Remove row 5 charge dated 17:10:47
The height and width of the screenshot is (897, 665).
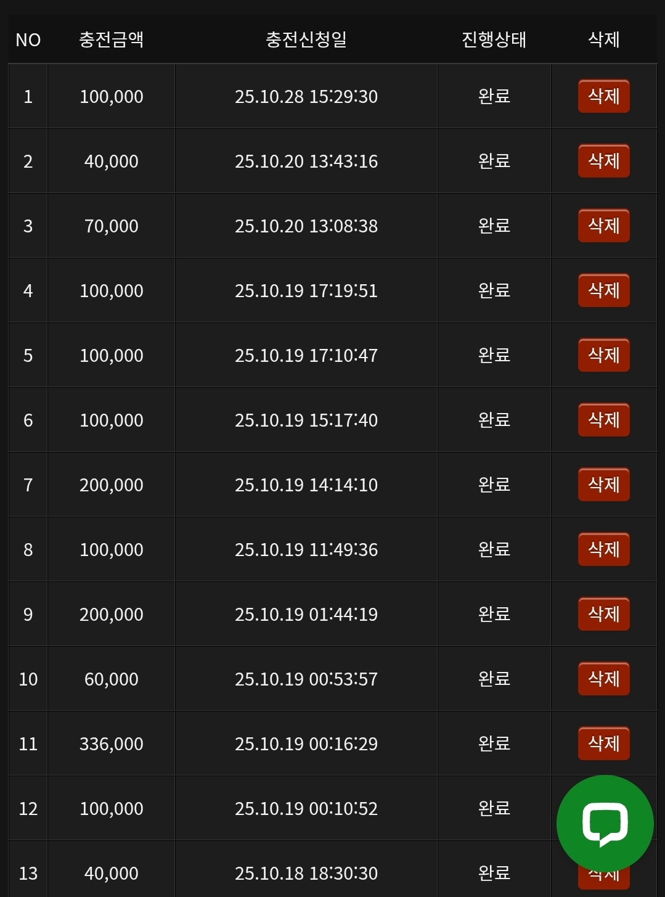pyautogui.click(x=603, y=355)
